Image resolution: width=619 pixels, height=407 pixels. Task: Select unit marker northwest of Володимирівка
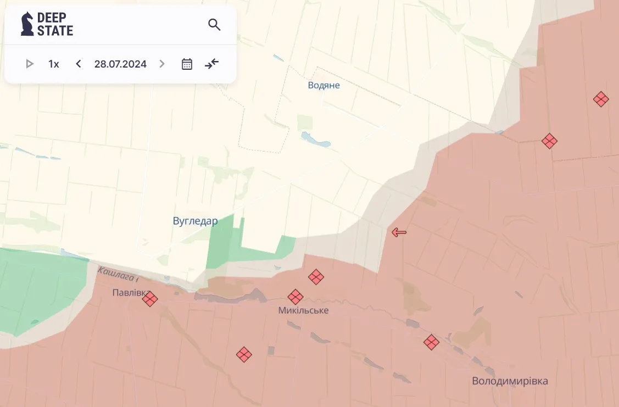[431, 343]
